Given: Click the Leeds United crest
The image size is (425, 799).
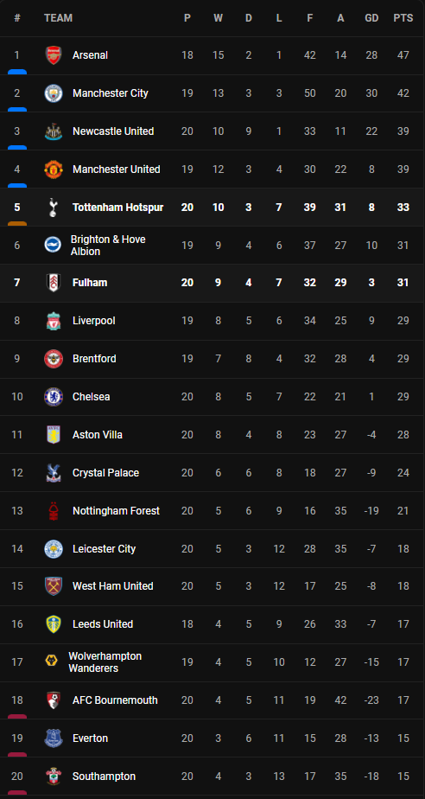Looking at the screenshot, I should click(54, 624).
